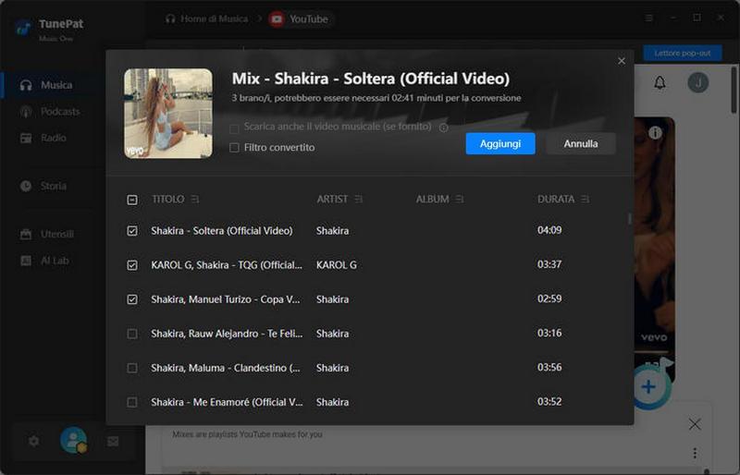Close the Mix conversion dialog
Image resolution: width=740 pixels, height=475 pixels.
click(x=621, y=61)
